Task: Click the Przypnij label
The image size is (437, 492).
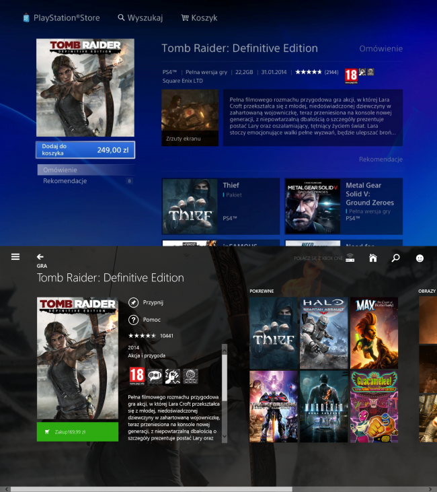Action: [x=153, y=302]
